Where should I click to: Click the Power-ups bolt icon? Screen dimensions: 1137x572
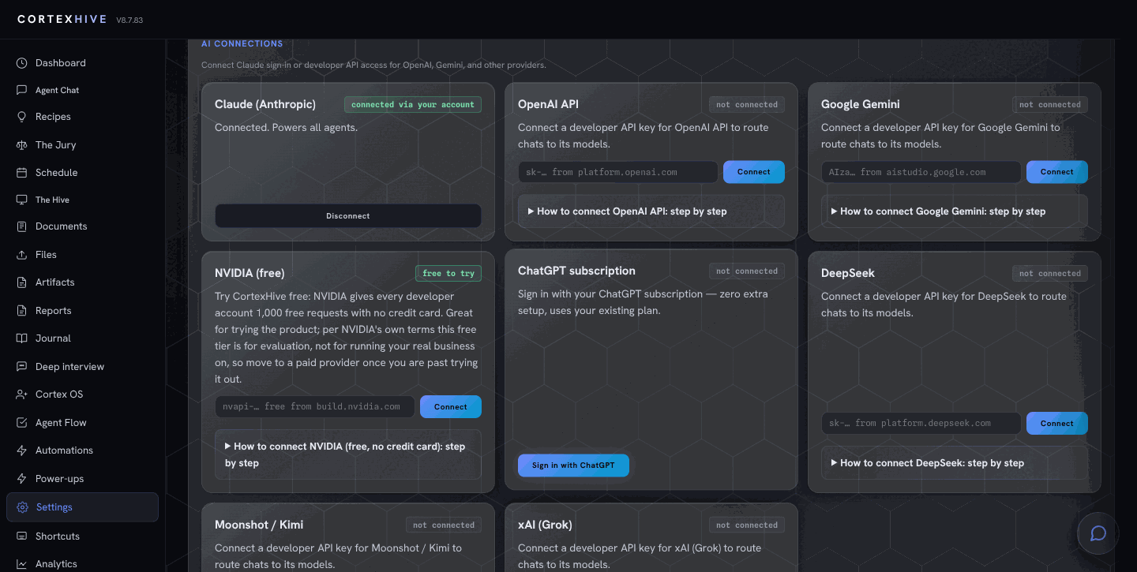coord(22,479)
